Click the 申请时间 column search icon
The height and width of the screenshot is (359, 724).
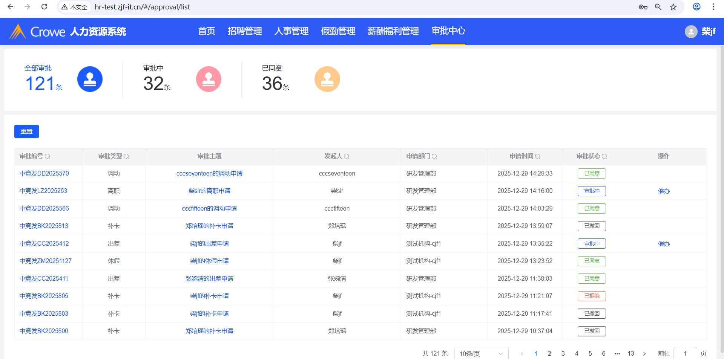click(x=538, y=156)
